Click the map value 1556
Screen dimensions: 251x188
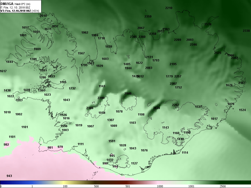[x=64, y=126]
